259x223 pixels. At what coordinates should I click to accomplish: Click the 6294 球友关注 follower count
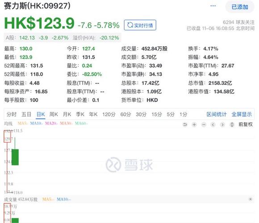click(x=238, y=22)
